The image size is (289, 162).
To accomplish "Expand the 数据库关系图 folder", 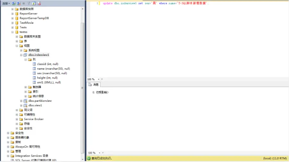I will point(17,37).
